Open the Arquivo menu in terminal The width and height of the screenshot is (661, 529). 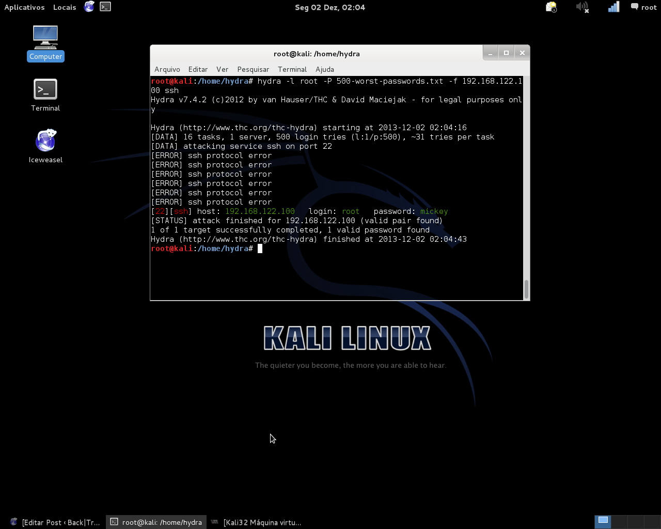pyautogui.click(x=167, y=69)
